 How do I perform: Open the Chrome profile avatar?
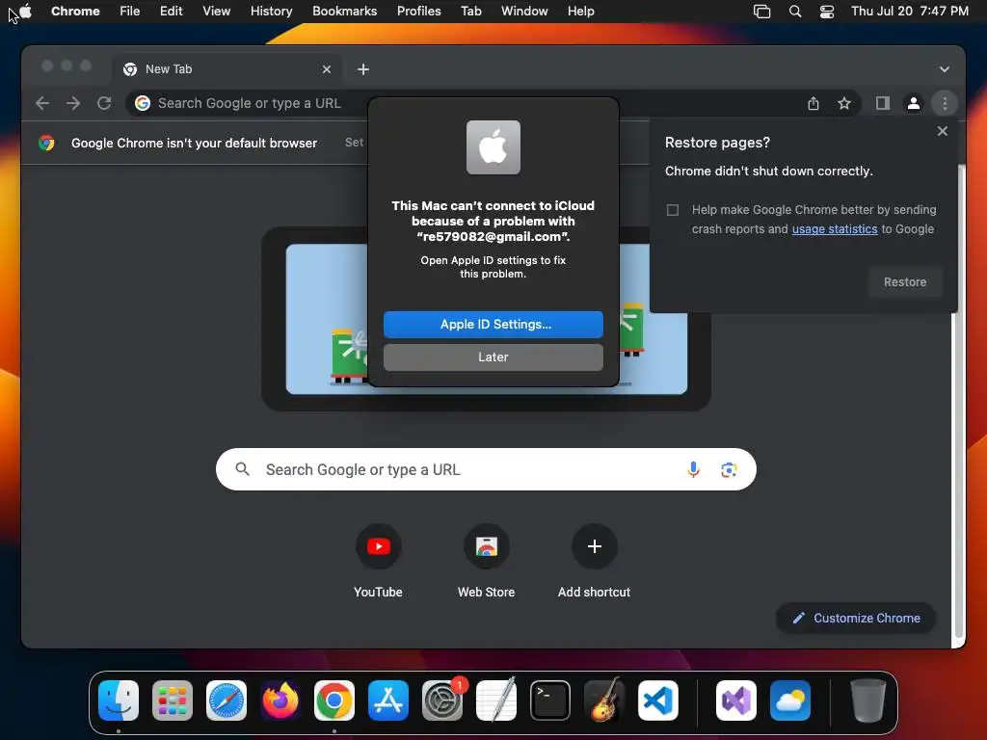(914, 103)
